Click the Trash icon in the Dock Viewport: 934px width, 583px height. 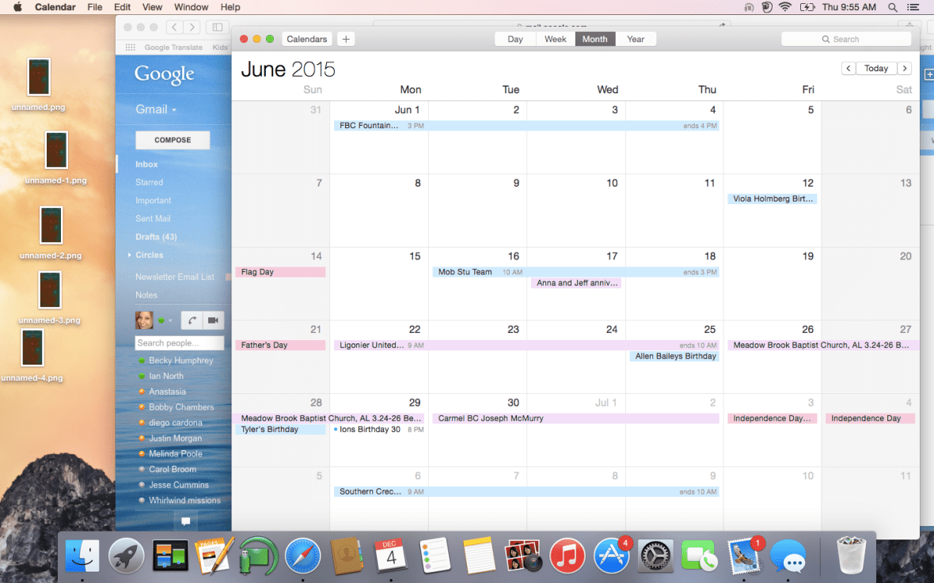pyautogui.click(x=850, y=555)
